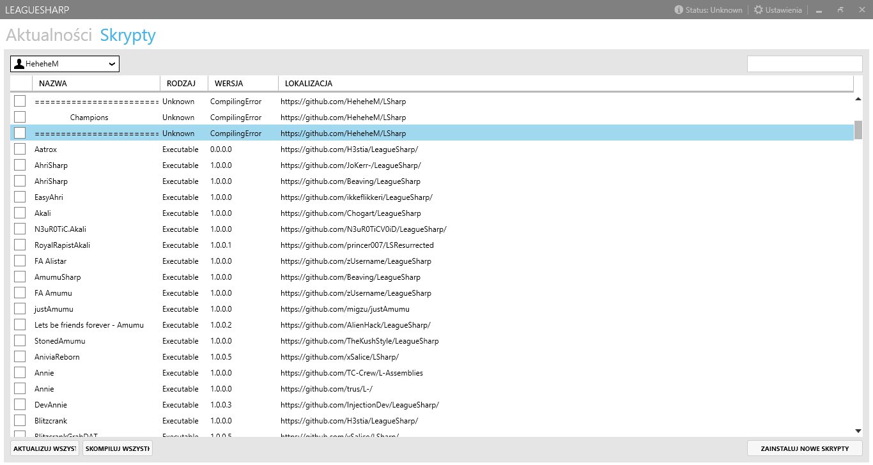Sort by RODZAJ column header
Screen dimensions: 873x465
(x=184, y=84)
